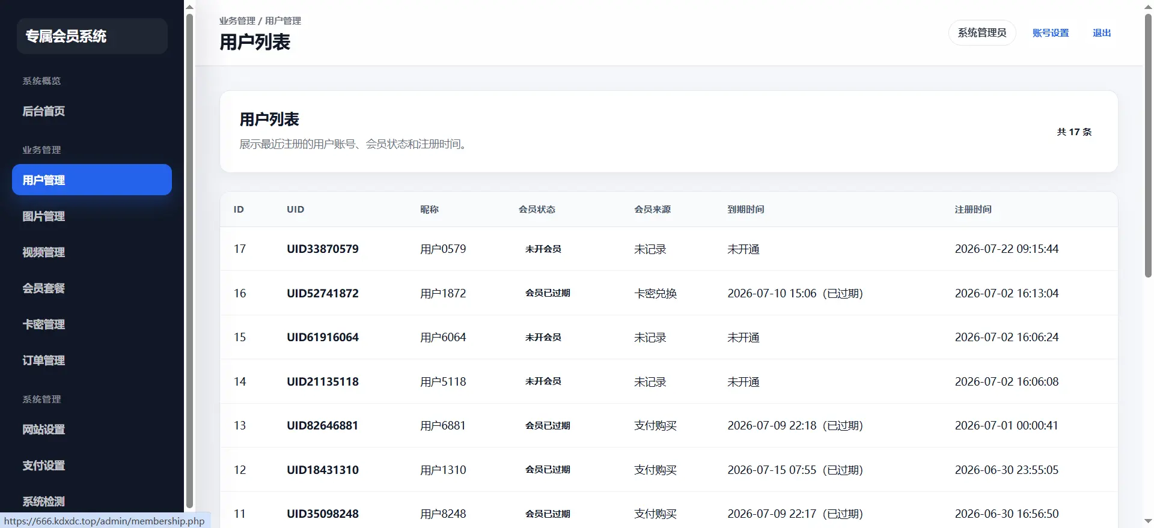The width and height of the screenshot is (1154, 528).
Task: Click nickname 用户6064
Action: tap(443, 337)
